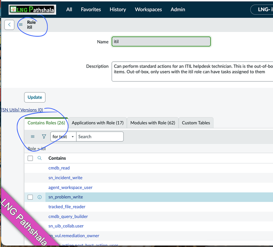Open the tracked_file_reader role link
Screen dimensions: 273x247
click(x=67, y=207)
